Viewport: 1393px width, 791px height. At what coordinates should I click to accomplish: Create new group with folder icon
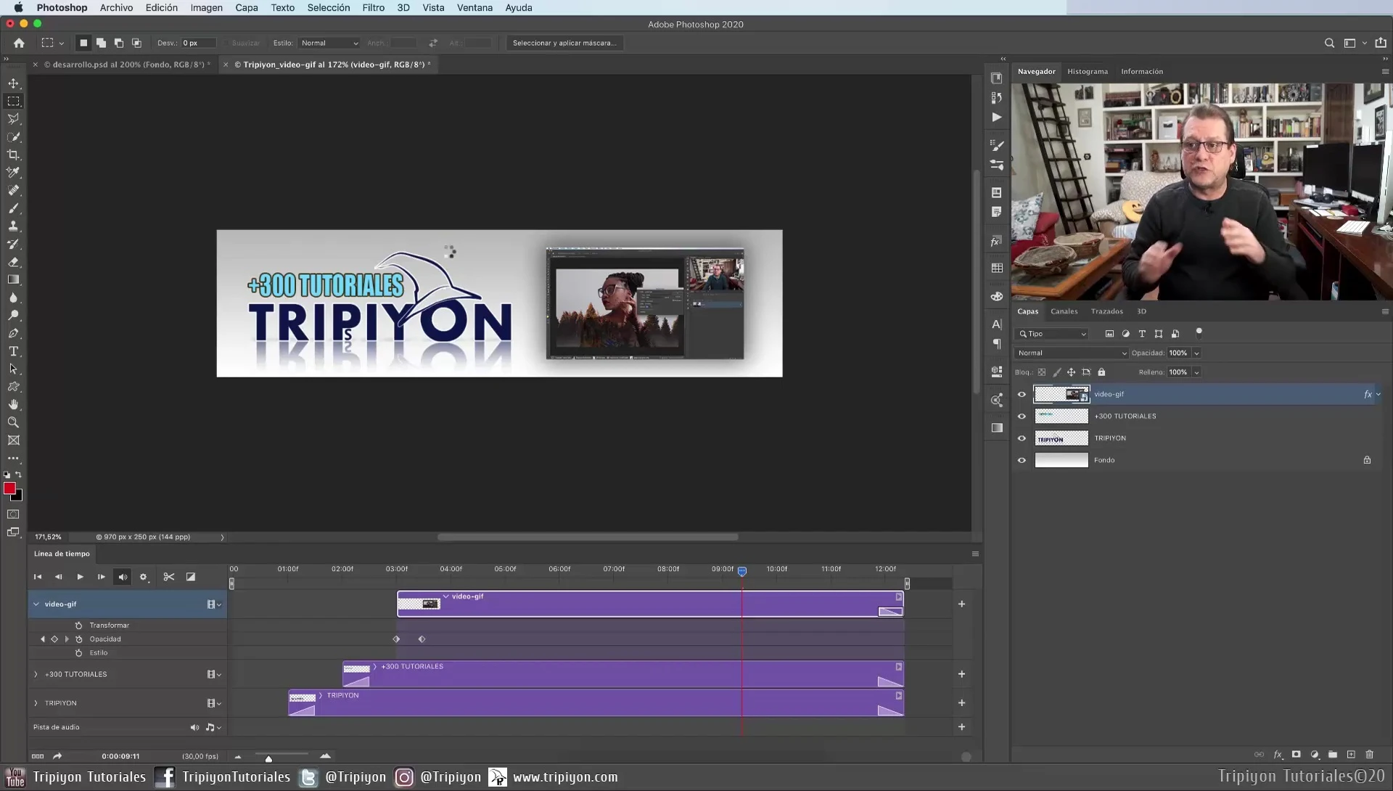(x=1333, y=755)
